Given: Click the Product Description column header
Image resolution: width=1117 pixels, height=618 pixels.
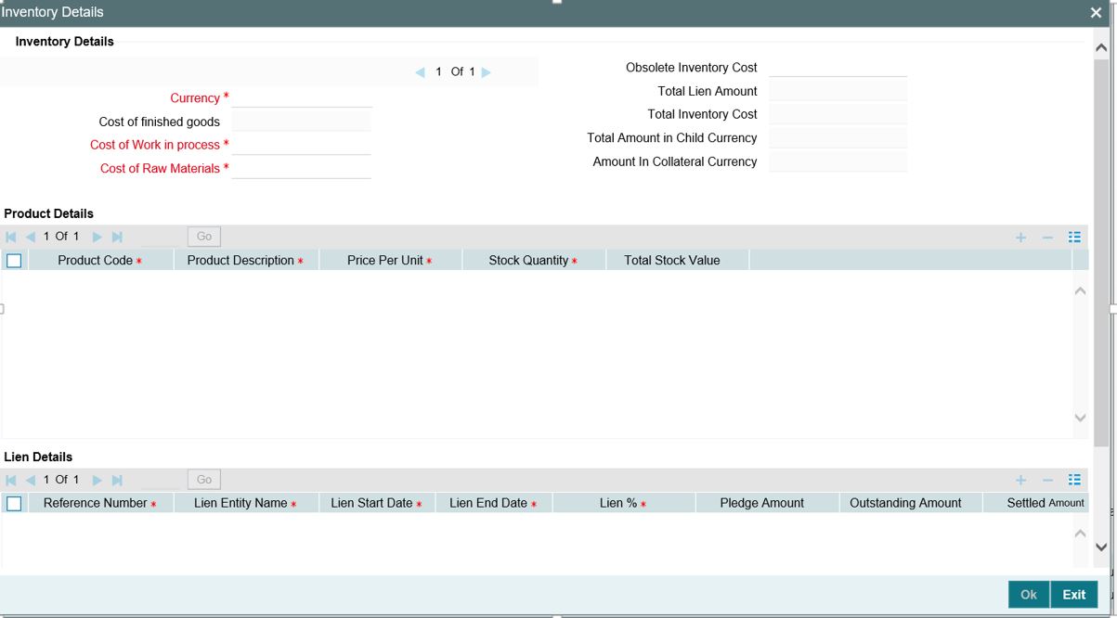Looking at the screenshot, I should pos(246,261).
